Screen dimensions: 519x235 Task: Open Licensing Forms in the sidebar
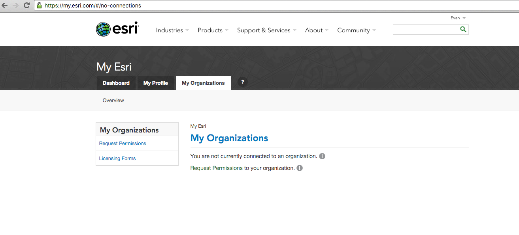pos(117,159)
